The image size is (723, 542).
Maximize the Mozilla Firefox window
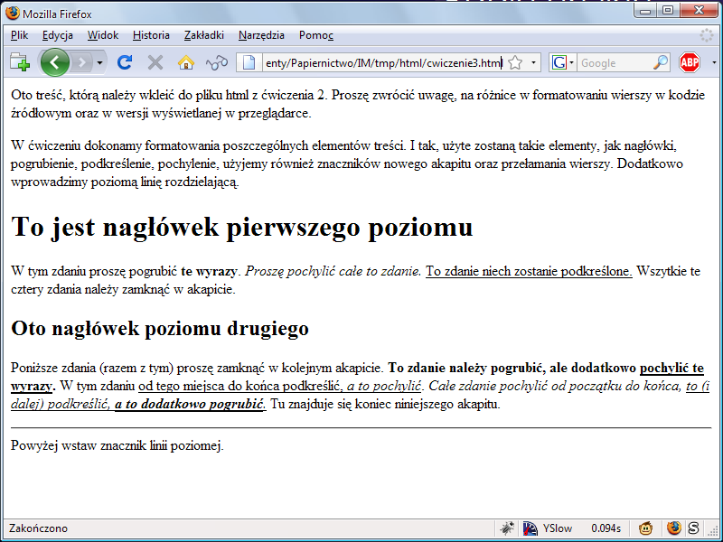click(668, 11)
